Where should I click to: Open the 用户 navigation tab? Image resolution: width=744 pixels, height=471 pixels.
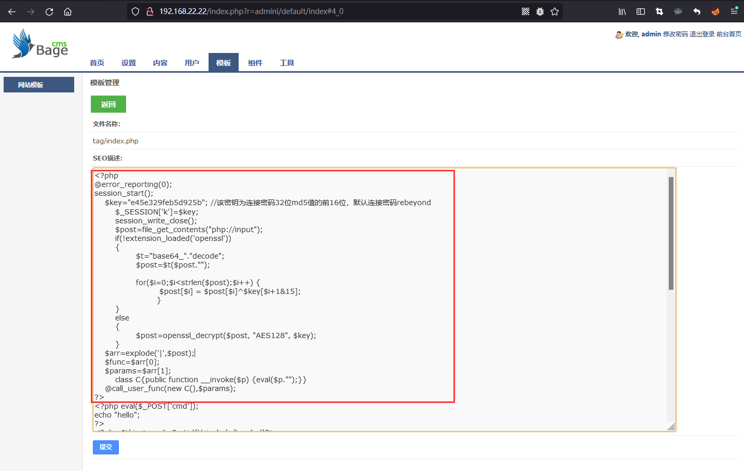[192, 63]
